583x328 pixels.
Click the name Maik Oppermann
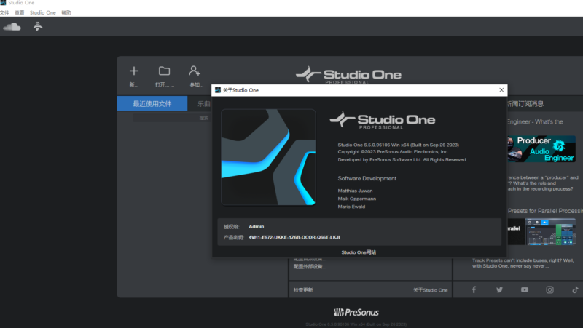click(x=356, y=199)
